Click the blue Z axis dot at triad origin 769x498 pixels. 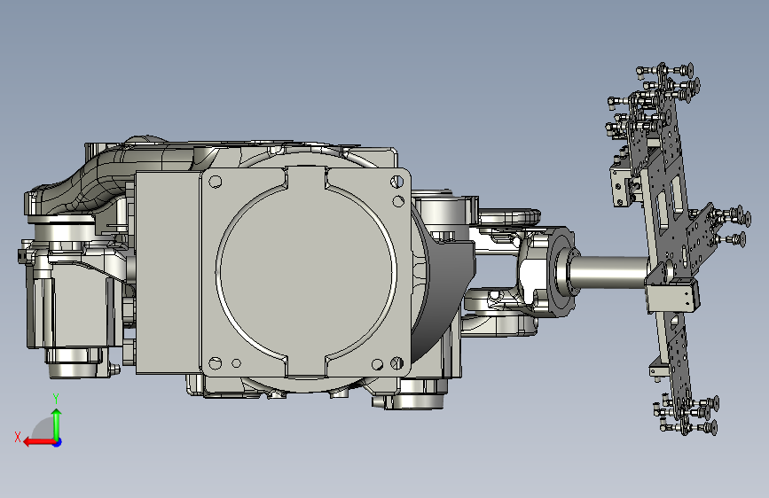click(58, 442)
